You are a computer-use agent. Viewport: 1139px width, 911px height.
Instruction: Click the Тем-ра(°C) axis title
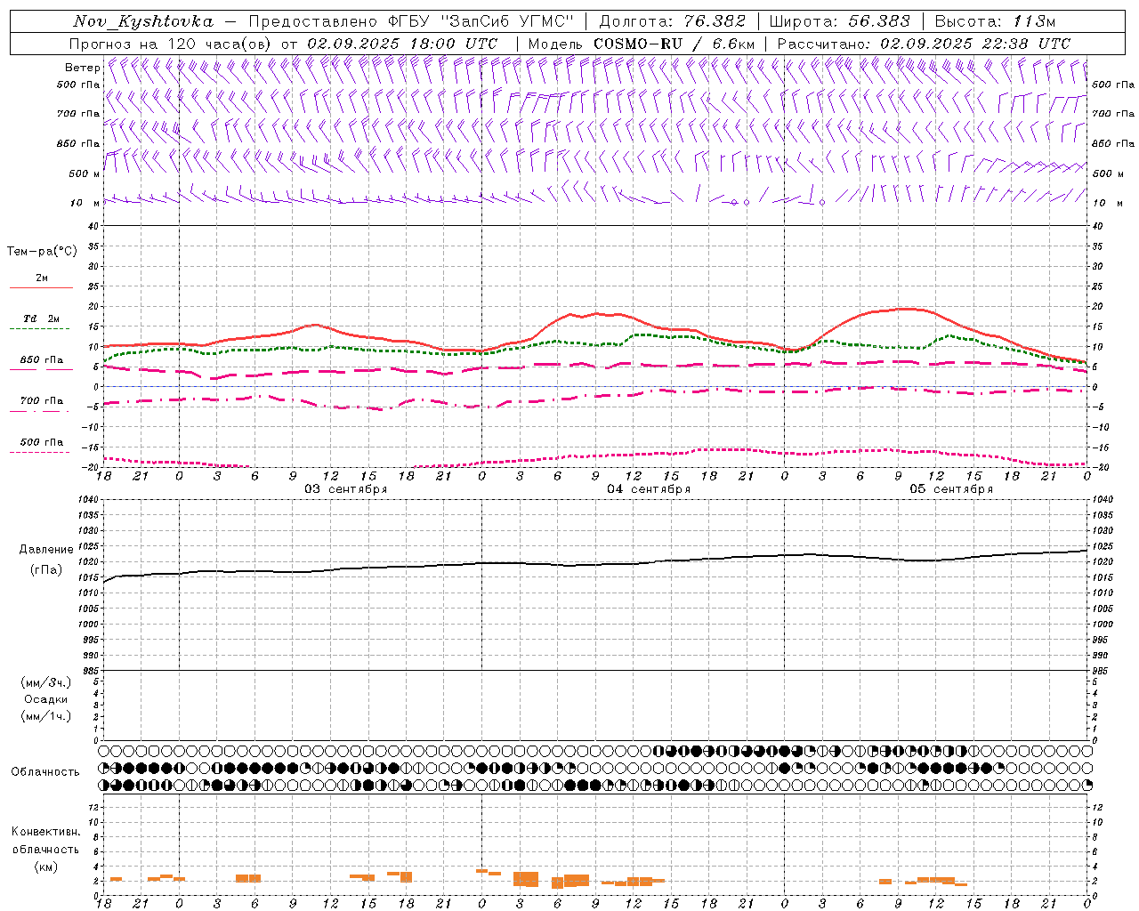point(42,252)
